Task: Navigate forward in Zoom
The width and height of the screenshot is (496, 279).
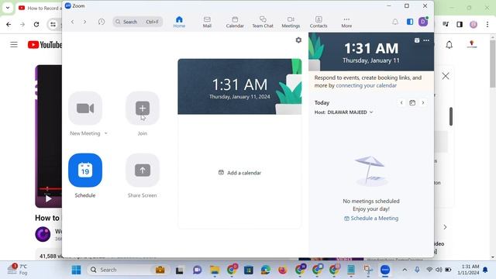Action: click(84, 22)
